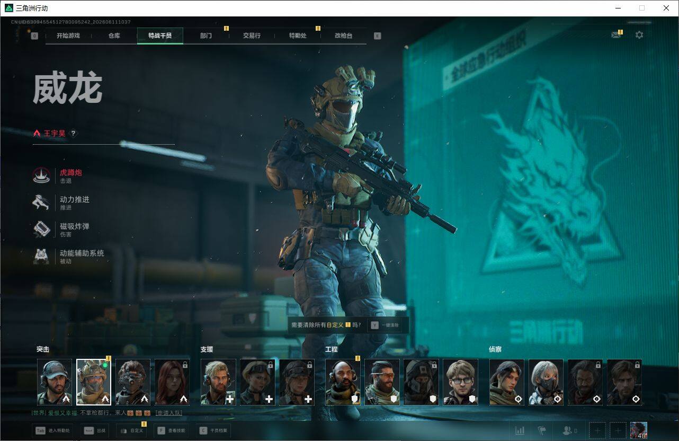Click the 支援 category label
Image resolution: width=679 pixels, height=441 pixels.
(x=207, y=349)
